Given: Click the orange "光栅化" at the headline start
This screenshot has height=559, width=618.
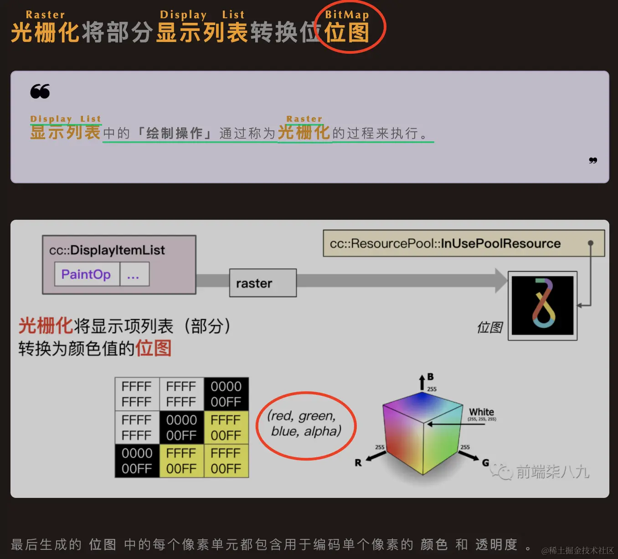Looking at the screenshot, I should pyautogui.click(x=45, y=33).
